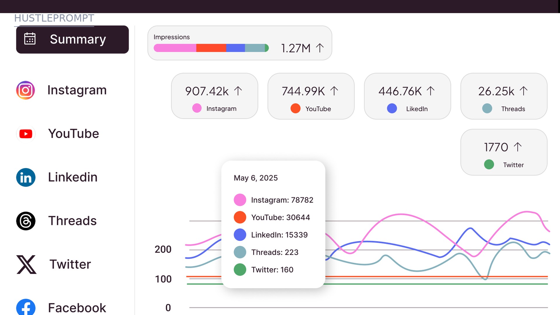Click the 744.99K YouTube card value
This screenshot has height=315, width=560.
[x=303, y=91]
